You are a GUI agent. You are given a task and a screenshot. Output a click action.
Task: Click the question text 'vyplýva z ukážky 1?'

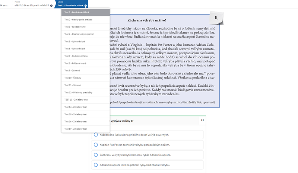(x=122, y=121)
